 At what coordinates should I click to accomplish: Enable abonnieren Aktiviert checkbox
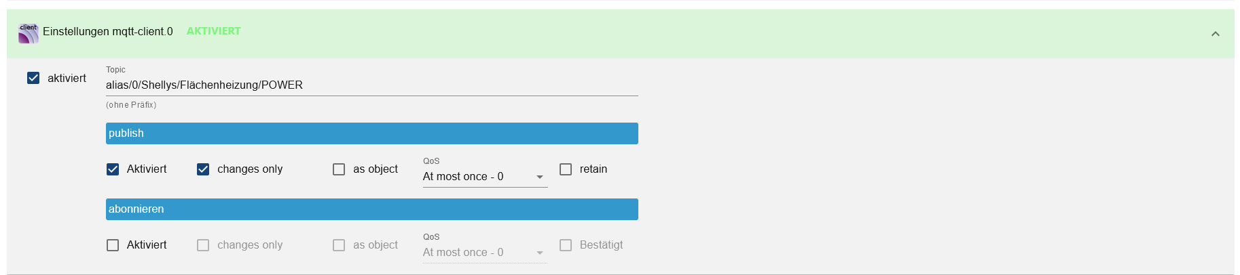click(113, 245)
